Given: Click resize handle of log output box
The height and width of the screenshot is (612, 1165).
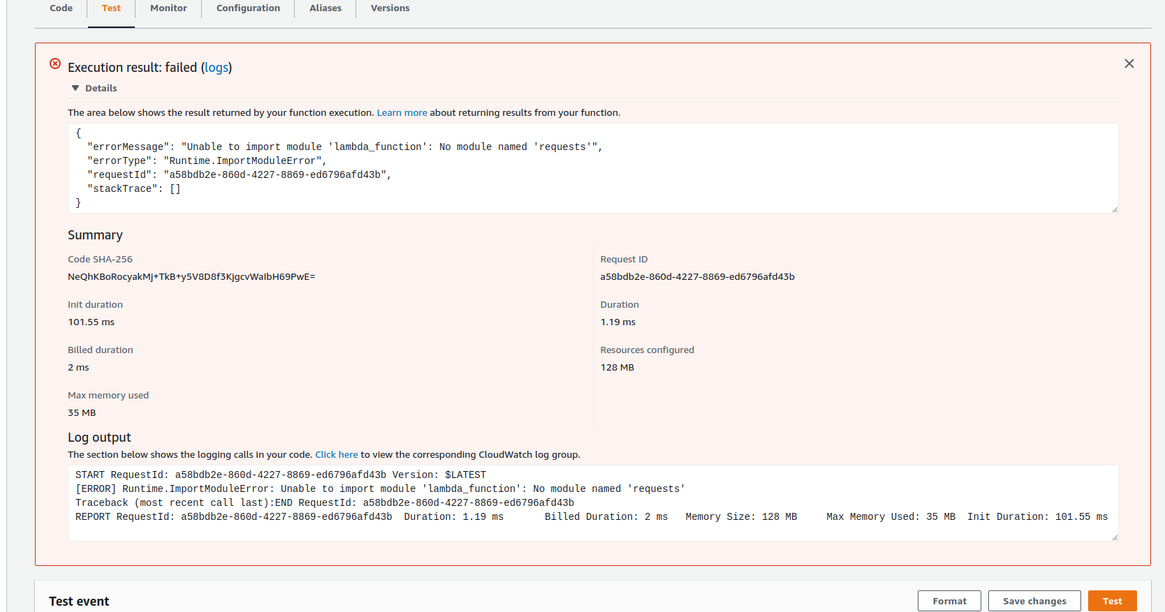Looking at the screenshot, I should pyautogui.click(x=1114, y=537).
